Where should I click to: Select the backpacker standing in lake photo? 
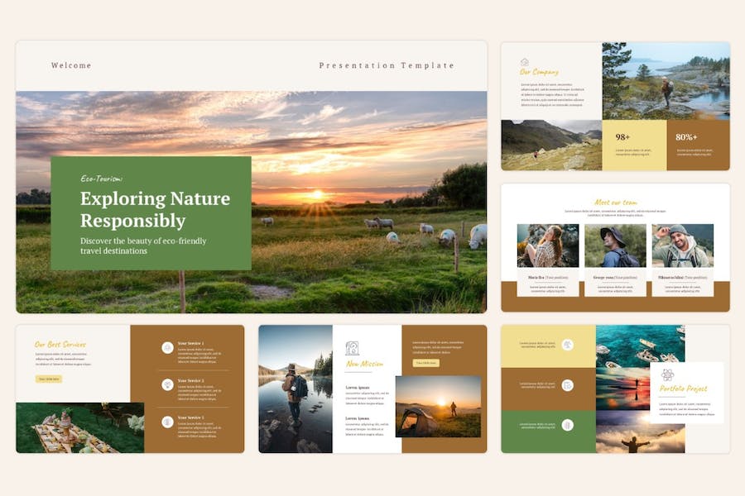(296, 389)
